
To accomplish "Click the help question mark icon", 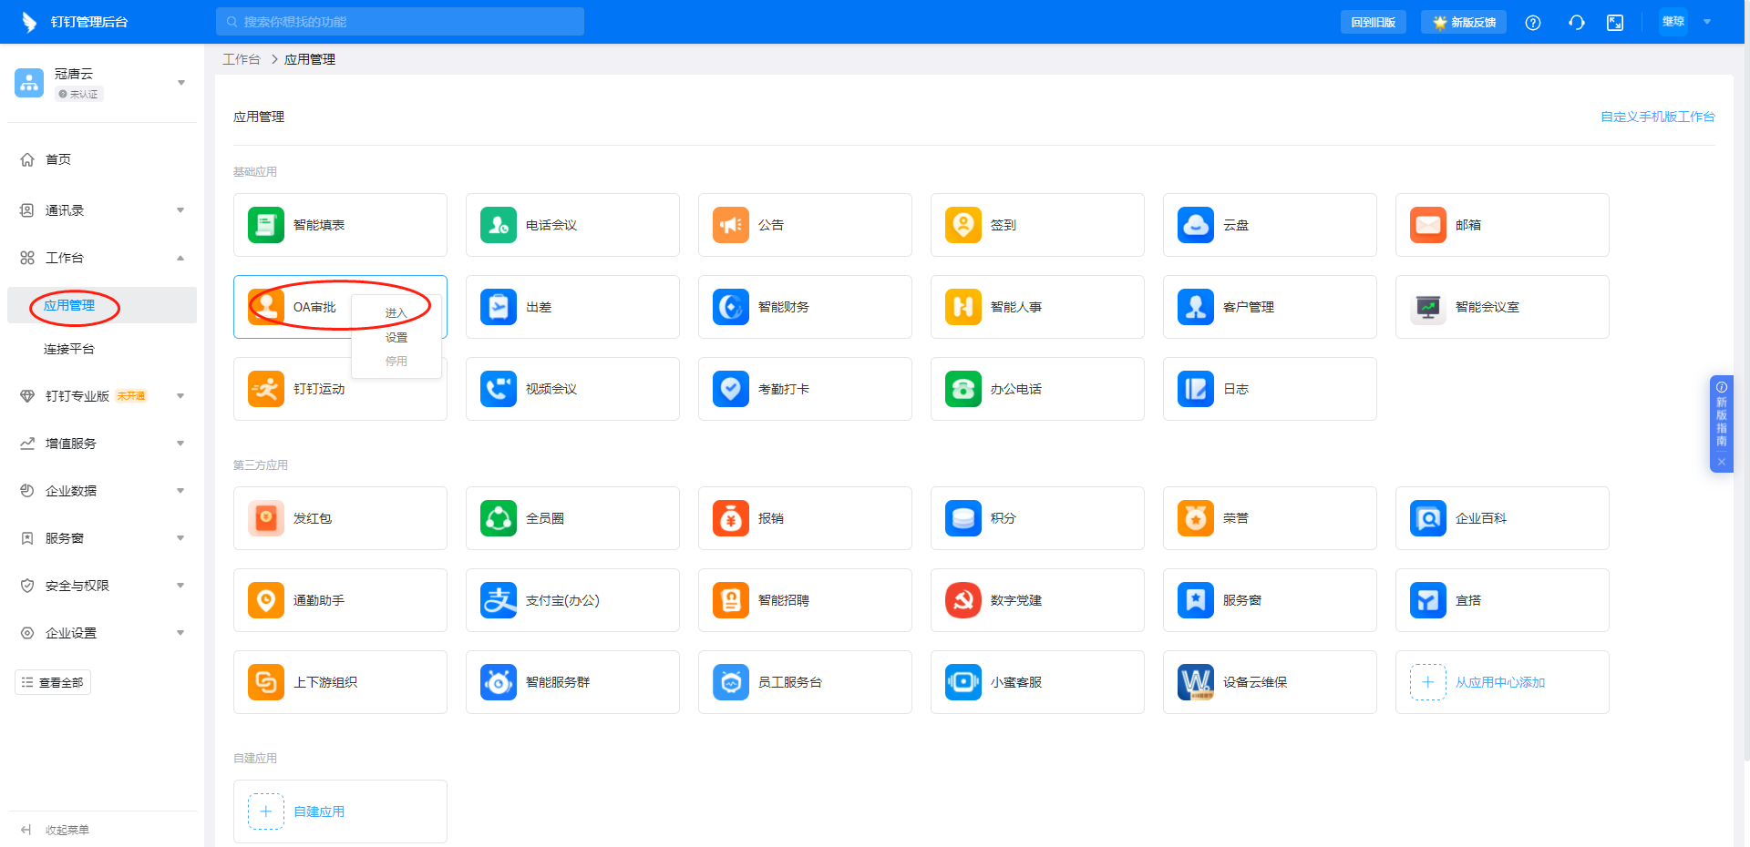I will [1533, 22].
